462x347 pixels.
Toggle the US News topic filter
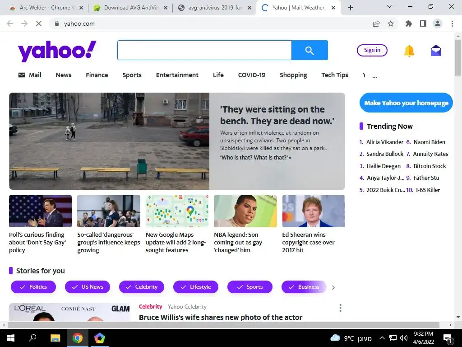coord(88,287)
